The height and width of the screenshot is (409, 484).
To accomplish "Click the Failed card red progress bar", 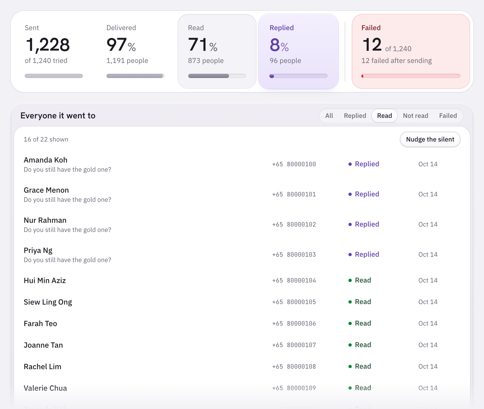I will click(411, 76).
